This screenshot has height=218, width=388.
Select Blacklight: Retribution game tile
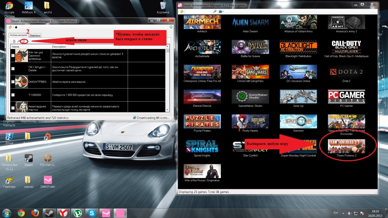[298, 47]
